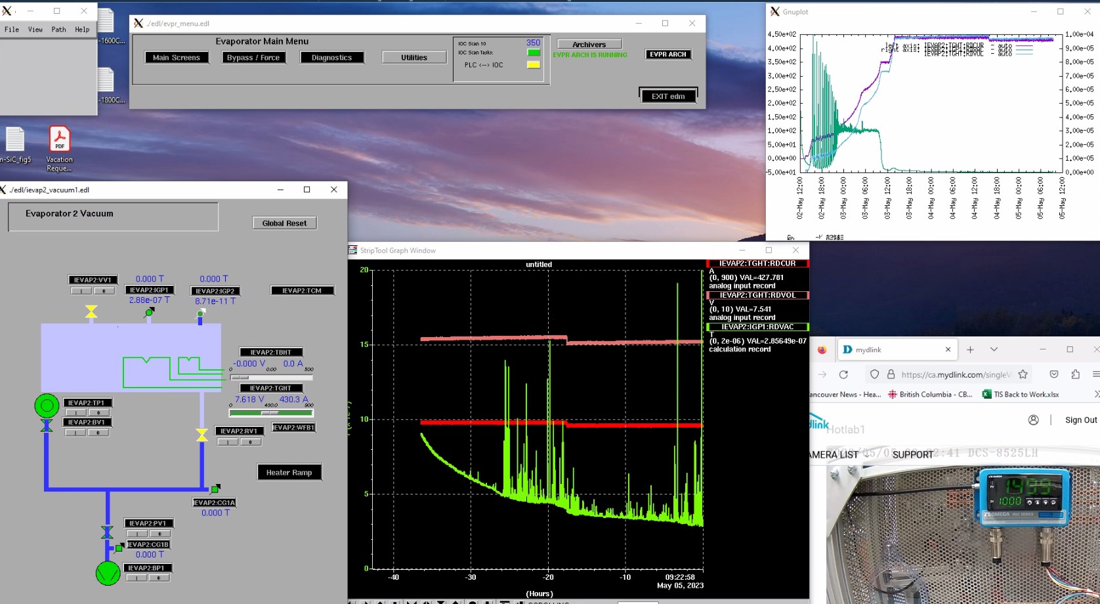Open new Firefox tab with plus icon
The height and width of the screenshot is (604, 1100).
970,350
